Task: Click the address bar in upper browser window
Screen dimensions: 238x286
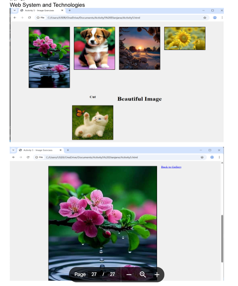Action: pyautogui.click(x=112, y=18)
